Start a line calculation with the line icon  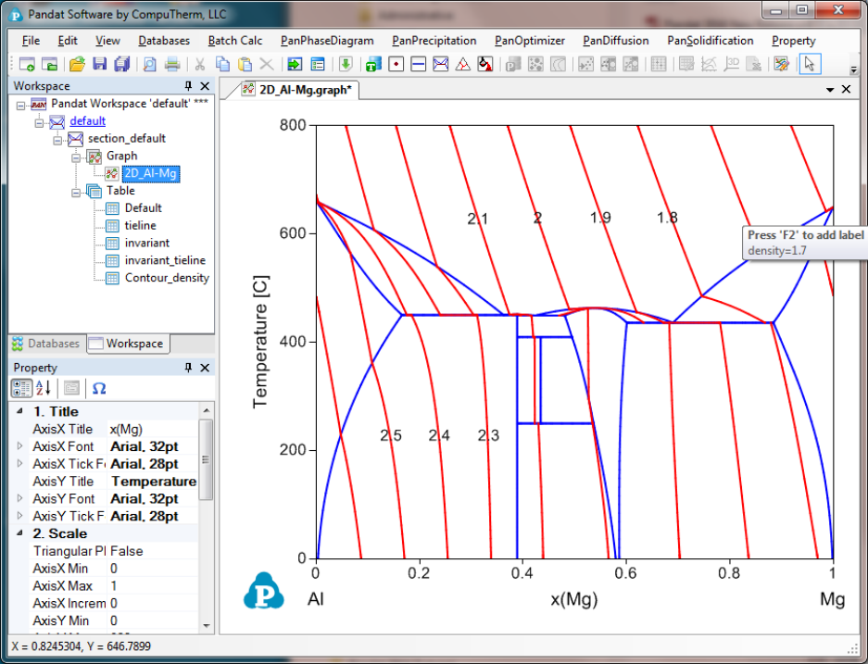click(419, 64)
